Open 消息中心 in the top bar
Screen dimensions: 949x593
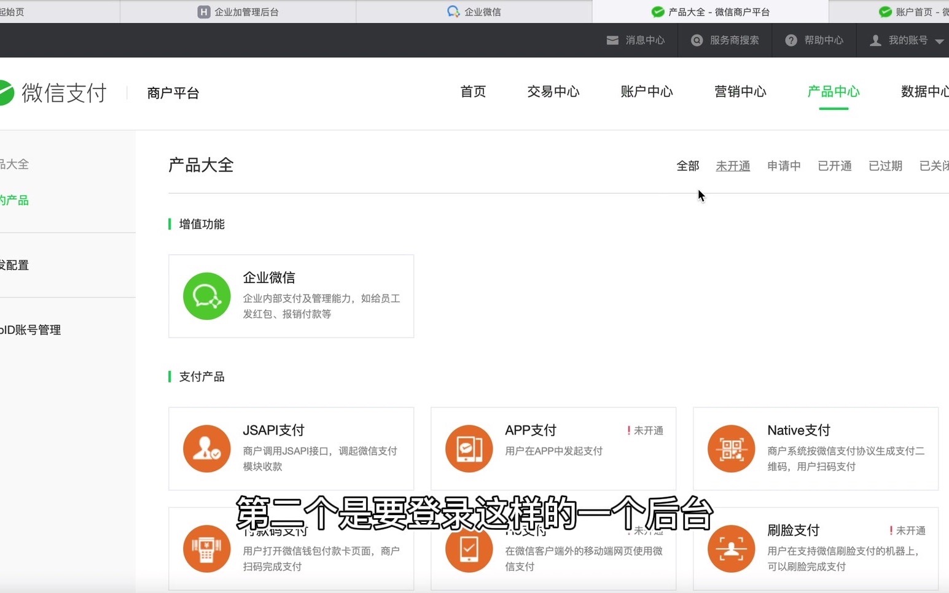click(636, 41)
